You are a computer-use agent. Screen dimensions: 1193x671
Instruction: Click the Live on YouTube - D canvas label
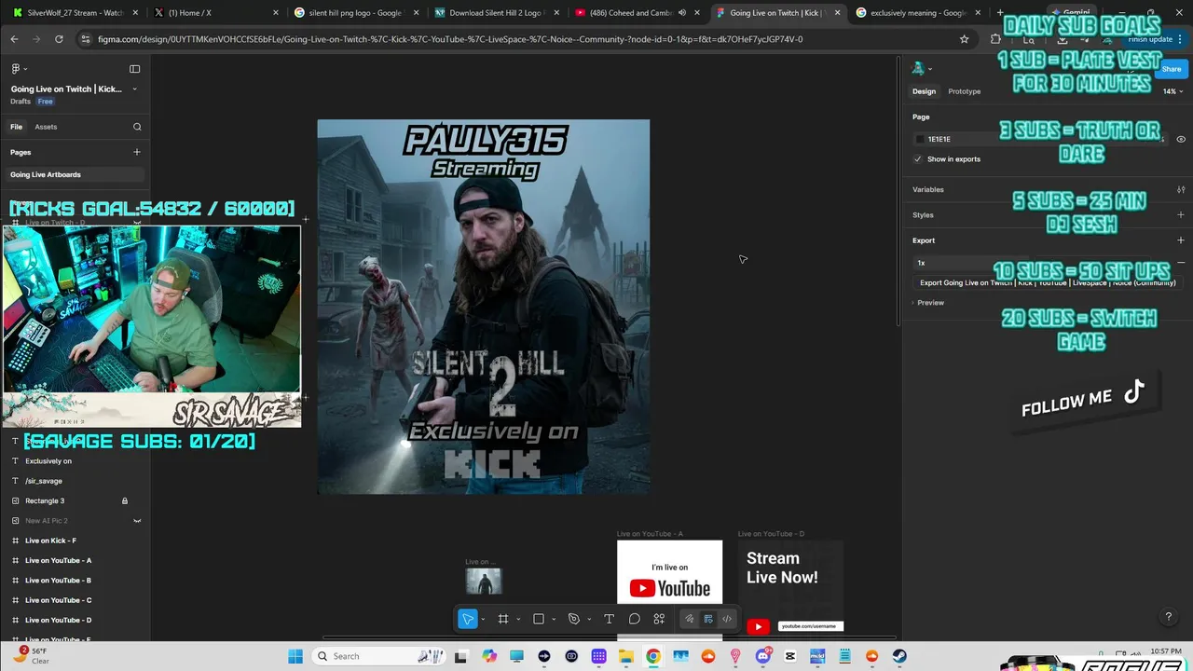pyautogui.click(x=771, y=534)
